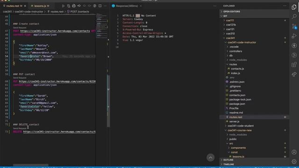The width and height of the screenshot is (299, 168).
Task: Send Request for PUT contact
Action: (x=20, y=78)
